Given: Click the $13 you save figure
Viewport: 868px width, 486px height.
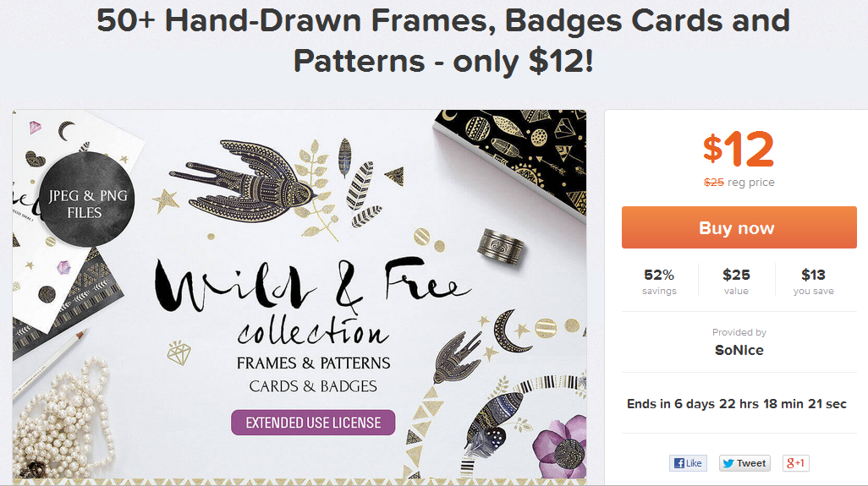Looking at the screenshot, I should click(x=813, y=275).
